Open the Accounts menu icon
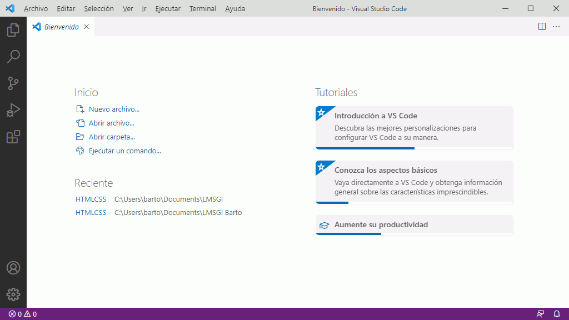569x320 pixels. [13, 268]
